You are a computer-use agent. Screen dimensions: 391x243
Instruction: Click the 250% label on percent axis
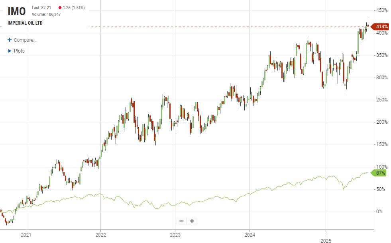[382, 100]
